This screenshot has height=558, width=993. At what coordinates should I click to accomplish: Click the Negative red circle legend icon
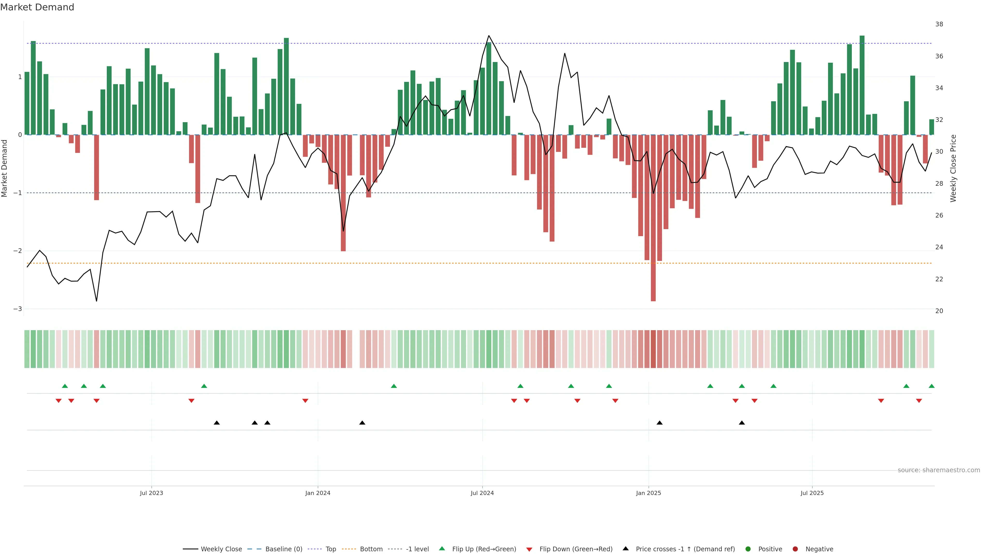[795, 549]
